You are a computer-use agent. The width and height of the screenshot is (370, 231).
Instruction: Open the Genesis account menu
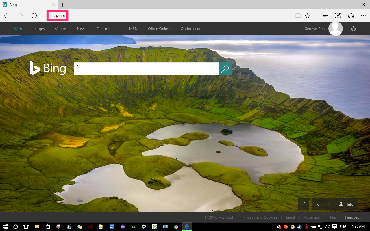coord(335,28)
